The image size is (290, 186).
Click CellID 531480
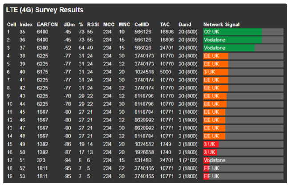pos(143,160)
